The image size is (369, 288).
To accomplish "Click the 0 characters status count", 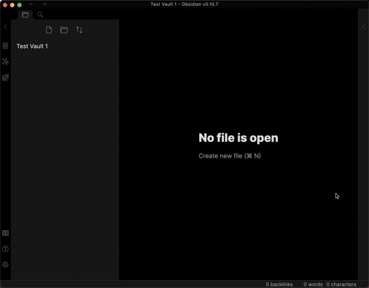I will (341, 284).
